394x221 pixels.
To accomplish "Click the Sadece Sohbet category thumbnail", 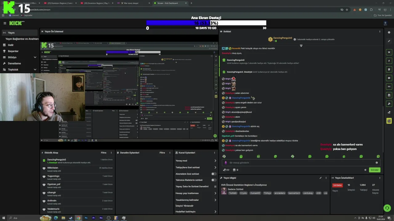I will click(x=224, y=191).
